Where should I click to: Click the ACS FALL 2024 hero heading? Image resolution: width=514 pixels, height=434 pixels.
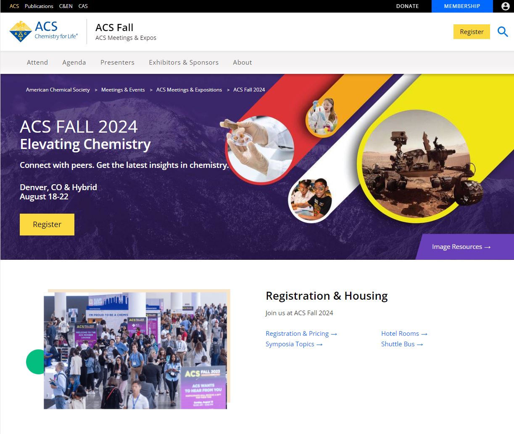[x=79, y=127]
